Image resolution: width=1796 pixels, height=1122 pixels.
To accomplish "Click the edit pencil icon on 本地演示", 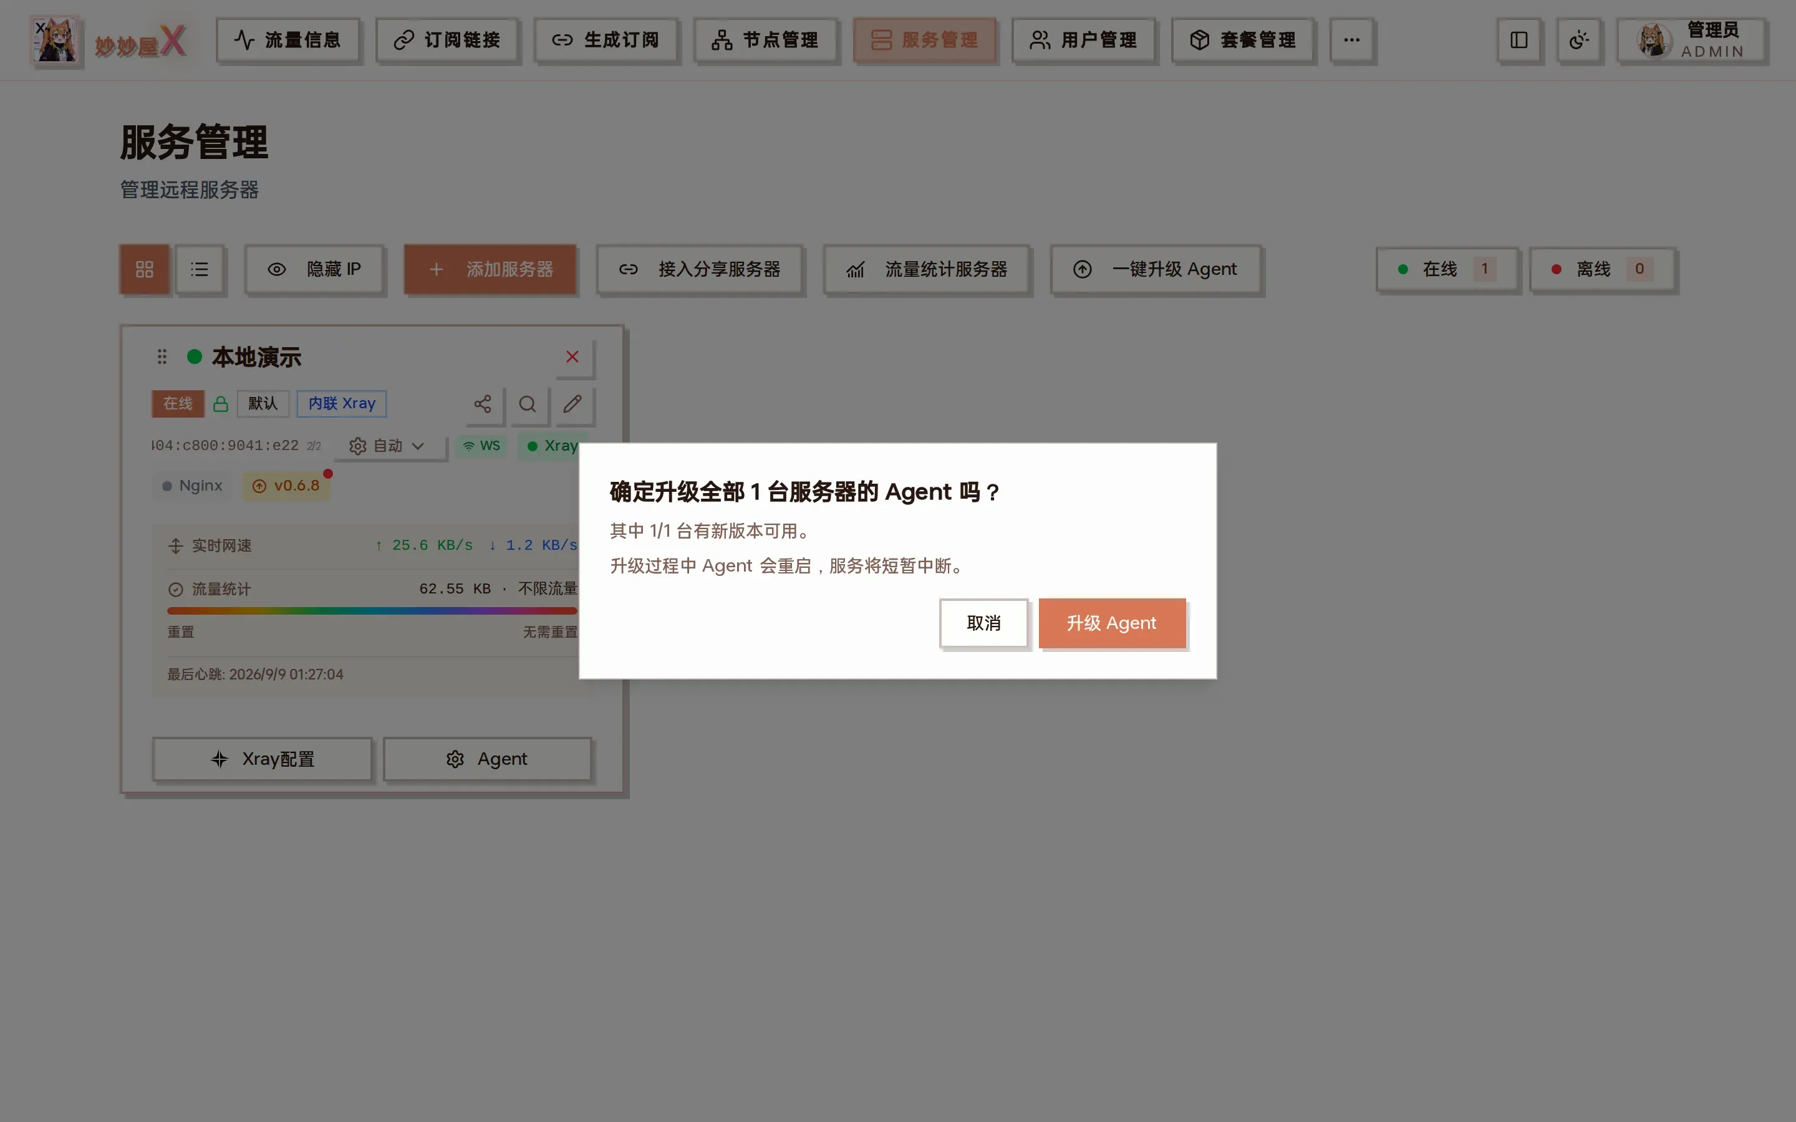I will point(572,404).
